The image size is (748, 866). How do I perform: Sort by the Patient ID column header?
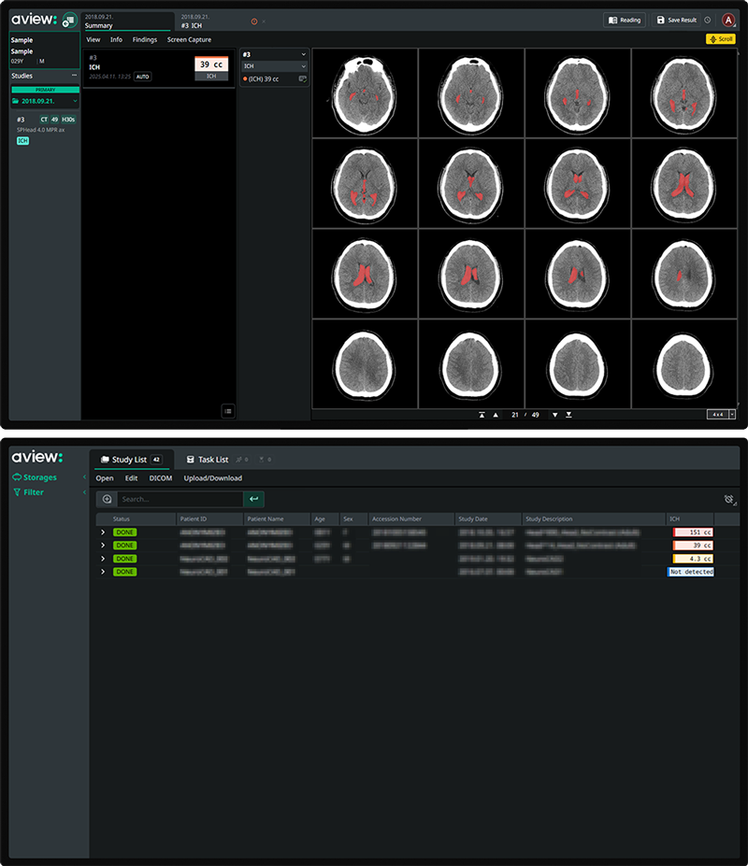pos(209,519)
